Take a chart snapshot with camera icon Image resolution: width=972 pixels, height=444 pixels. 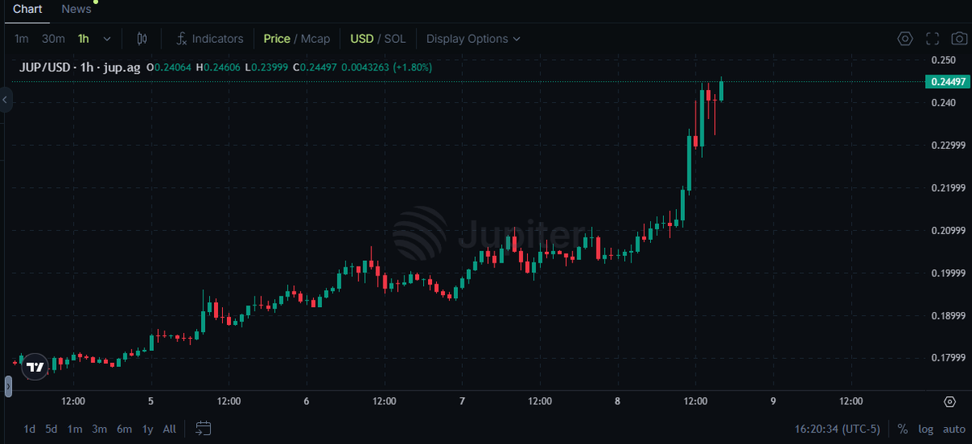coord(960,39)
